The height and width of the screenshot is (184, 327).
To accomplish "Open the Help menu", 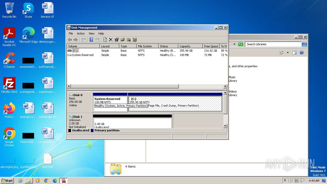I will [x=101, y=33].
